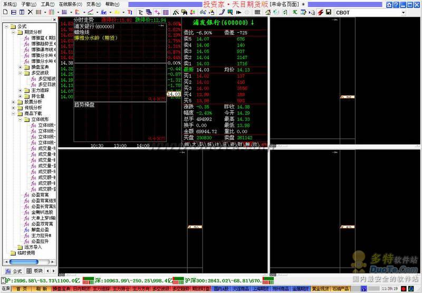Expand the 股票分析 folder

(14, 102)
